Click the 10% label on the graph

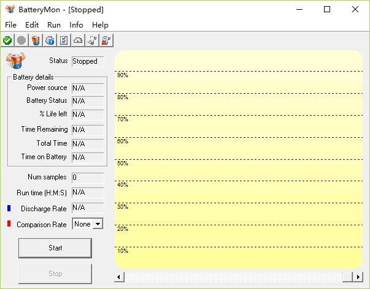pos(123,251)
